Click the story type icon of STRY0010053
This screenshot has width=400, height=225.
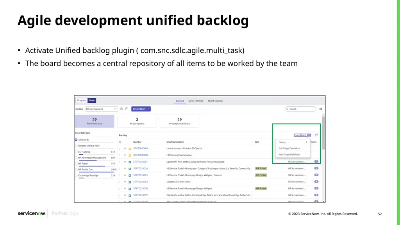(x=130, y=182)
